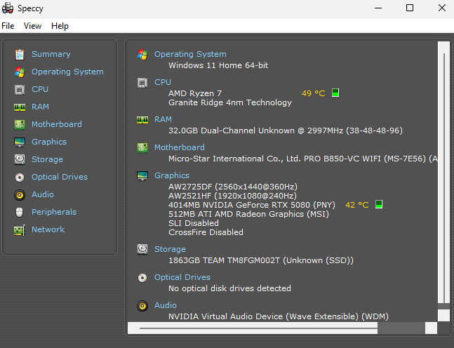Click the Optical Drives heading in summary panel
This screenshot has width=454, height=348.
[x=182, y=277]
